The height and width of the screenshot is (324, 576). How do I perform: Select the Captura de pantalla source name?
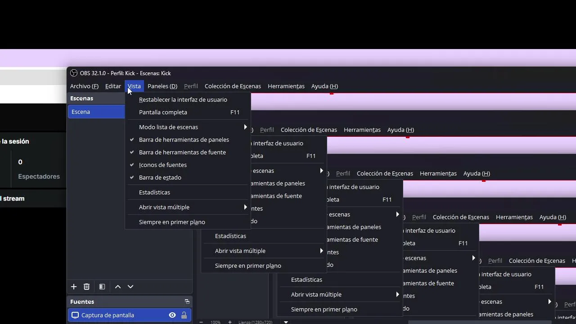(108, 315)
